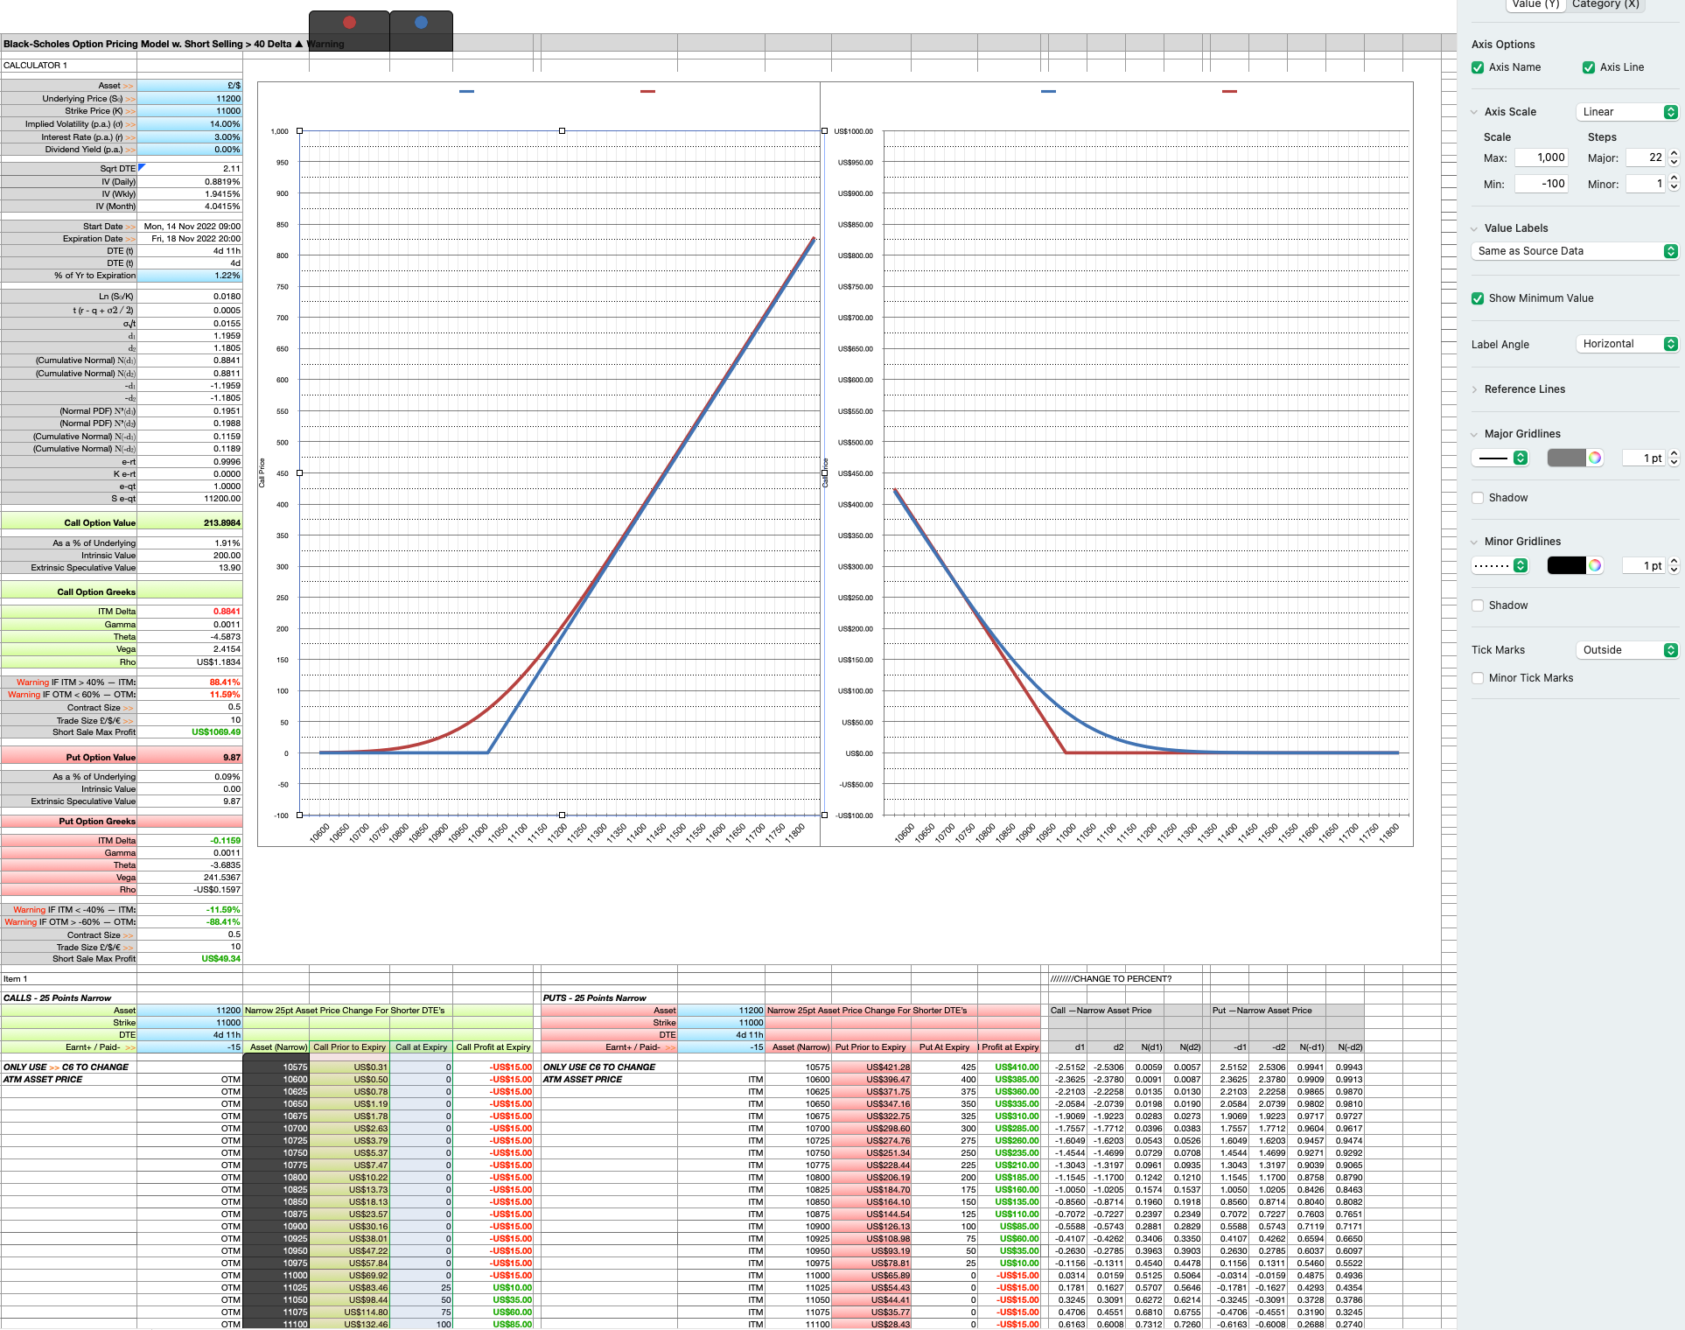Click red legend marker on right chart
Image resolution: width=1685 pixels, height=1330 pixels.
[1229, 91]
